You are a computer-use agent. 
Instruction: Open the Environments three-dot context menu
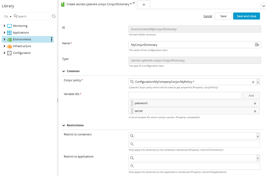pos(52,39)
